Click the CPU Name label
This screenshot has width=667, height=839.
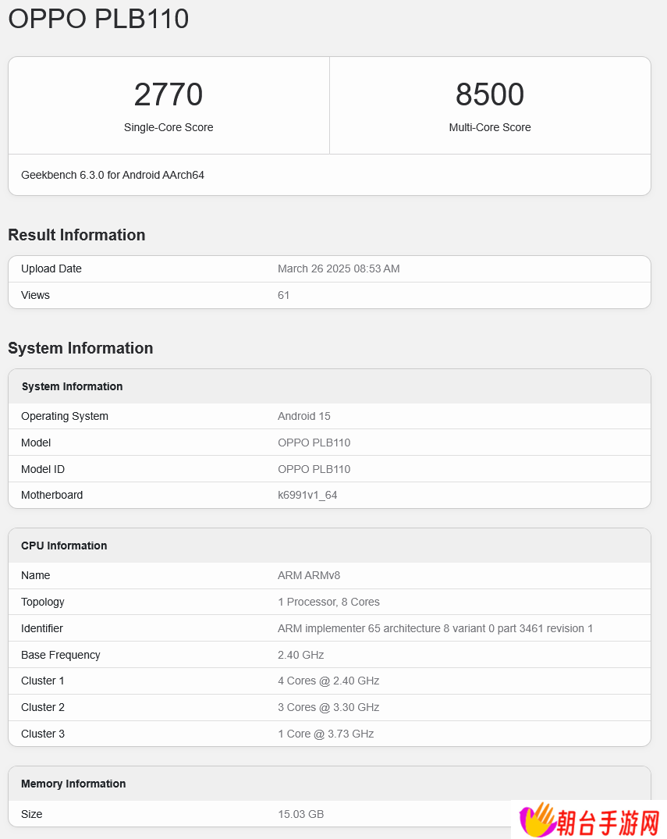(36, 575)
